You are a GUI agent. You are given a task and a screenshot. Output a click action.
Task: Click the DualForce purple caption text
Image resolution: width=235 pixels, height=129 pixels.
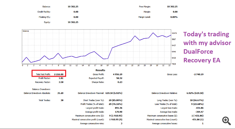[x=198, y=52]
